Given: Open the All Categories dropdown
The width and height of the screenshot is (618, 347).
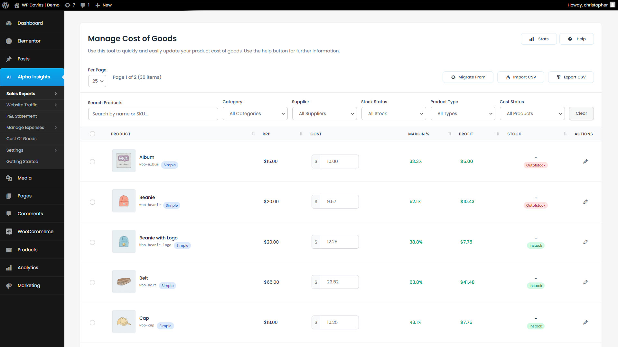Looking at the screenshot, I should [255, 113].
